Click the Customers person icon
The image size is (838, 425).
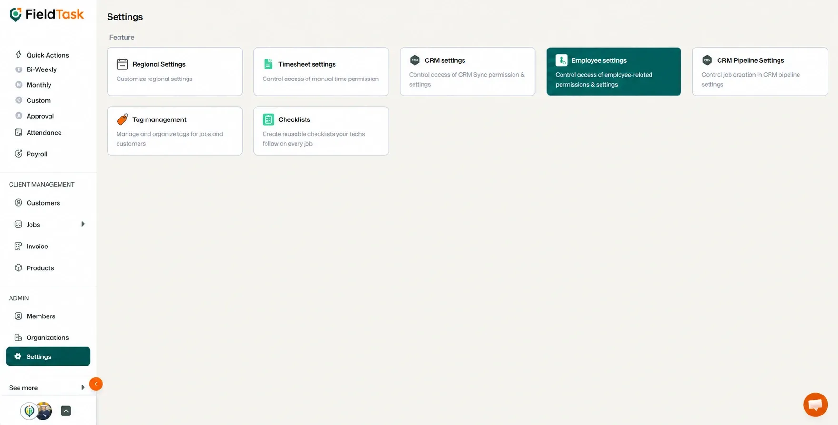coord(19,203)
